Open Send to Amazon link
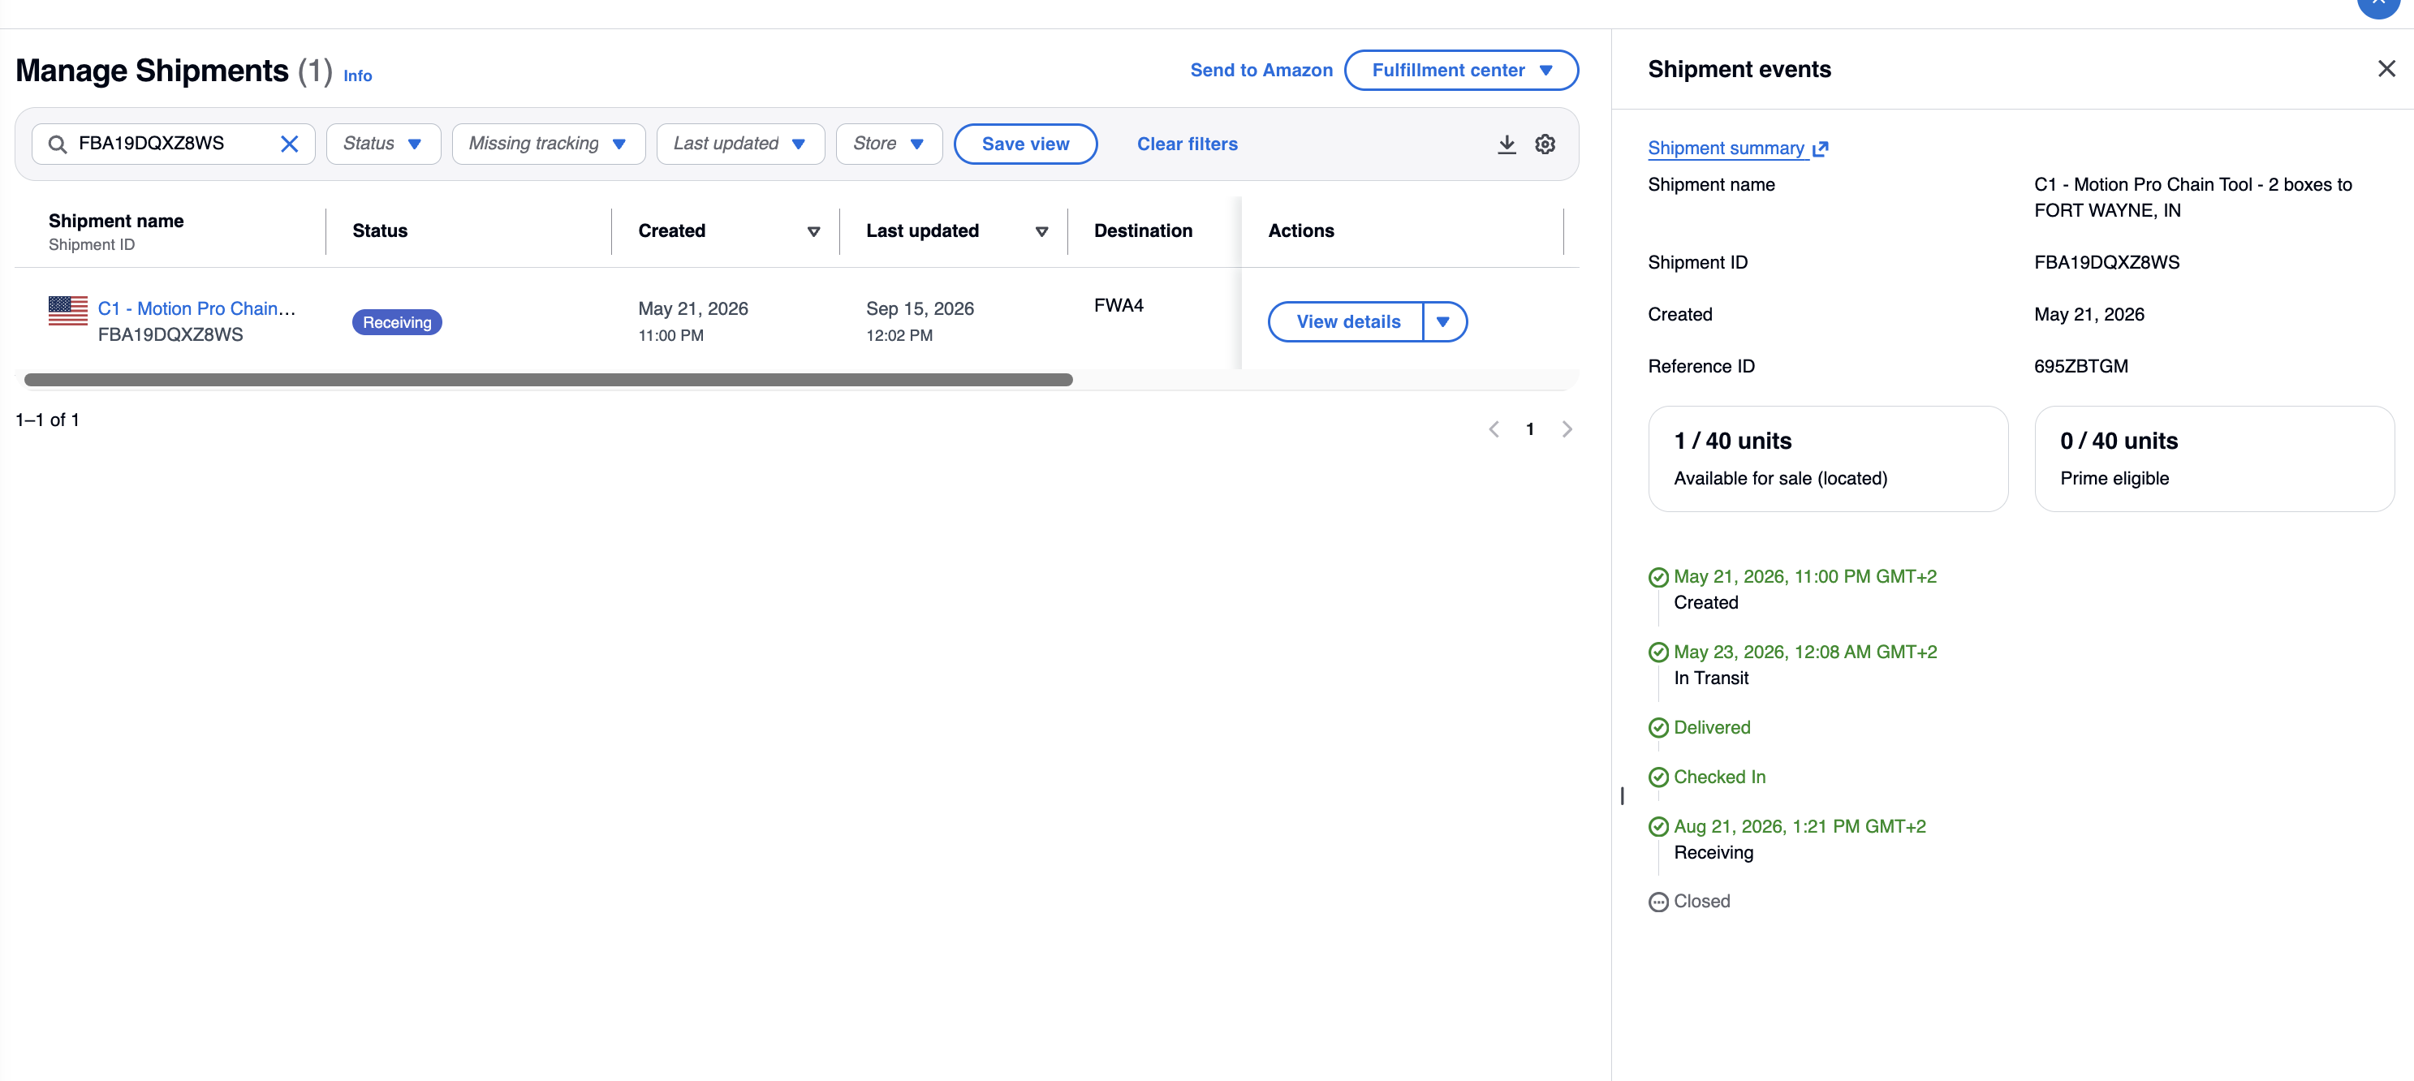Image resolution: width=2414 pixels, height=1081 pixels. (1261, 71)
